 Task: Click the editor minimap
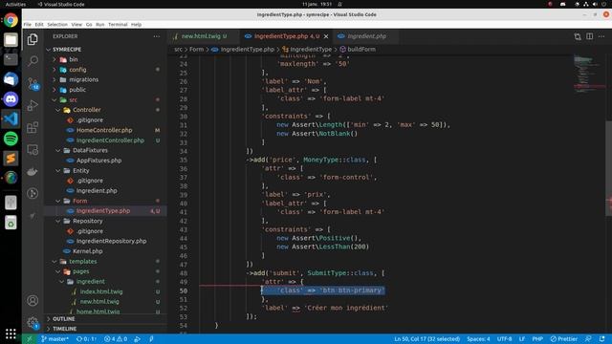589,75
